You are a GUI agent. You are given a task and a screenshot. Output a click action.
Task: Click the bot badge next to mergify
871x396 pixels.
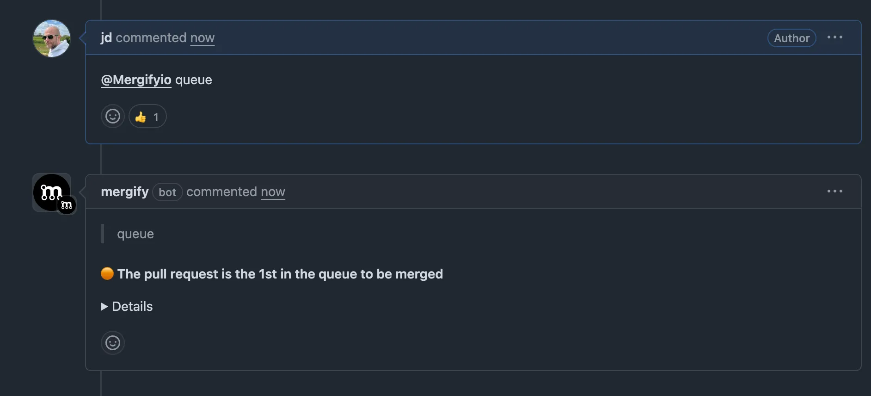(167, 192)
